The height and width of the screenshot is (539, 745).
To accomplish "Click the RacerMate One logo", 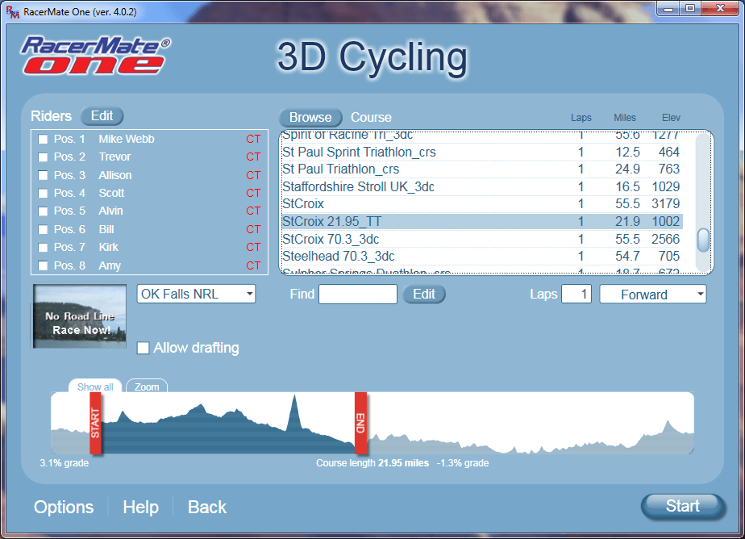I will click(x=95, y=55).
